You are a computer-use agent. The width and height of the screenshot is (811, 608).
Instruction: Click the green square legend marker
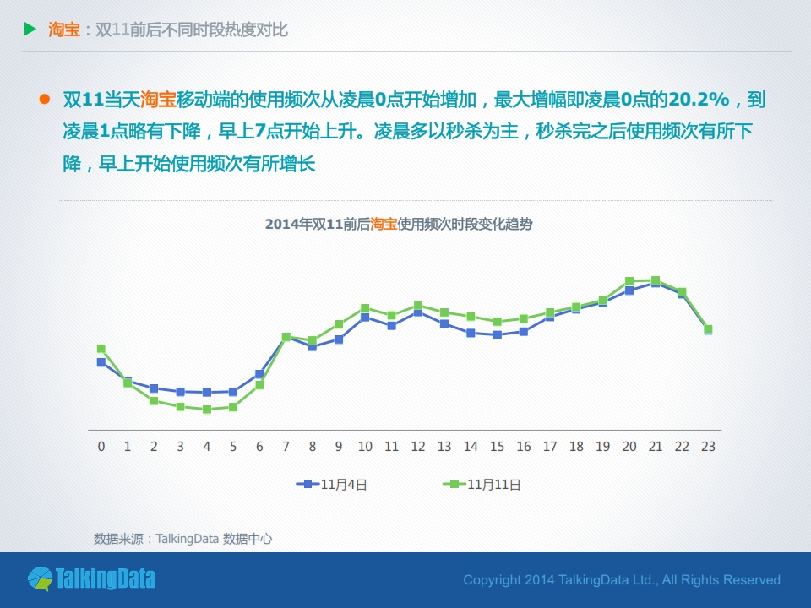click(x=454, y=485)
